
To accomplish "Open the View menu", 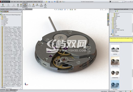I will (18, 2).
